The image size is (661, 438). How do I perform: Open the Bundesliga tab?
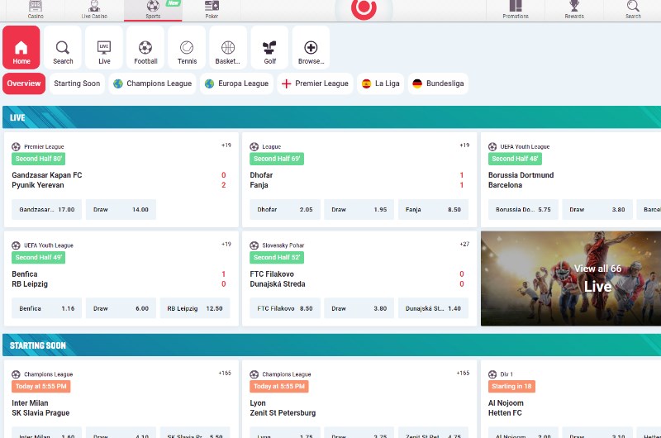tap(439, 83)
